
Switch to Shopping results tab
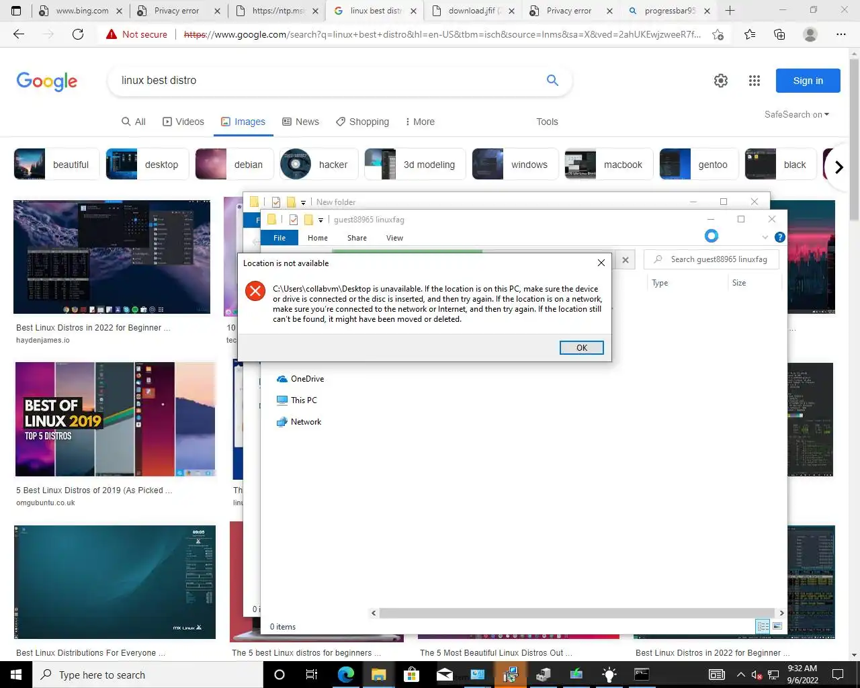tap(362, 122)
